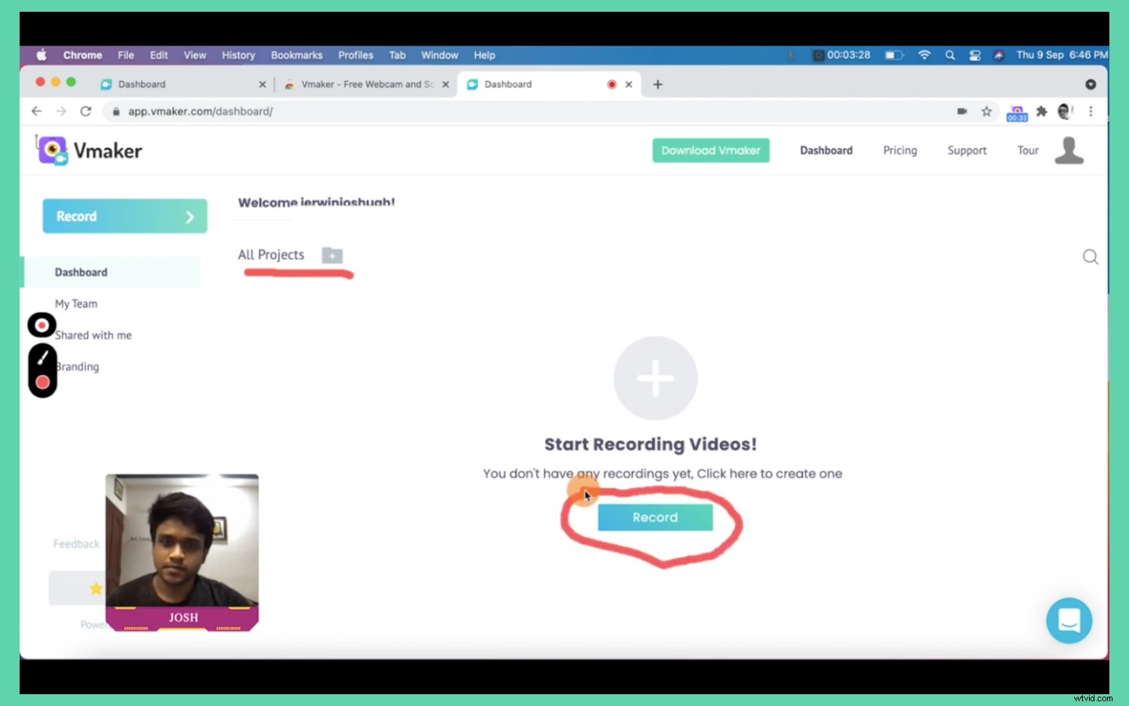Open the live chat bubble bottom right
This screenshot has height=706, width=1129.
coord(1069,620)
